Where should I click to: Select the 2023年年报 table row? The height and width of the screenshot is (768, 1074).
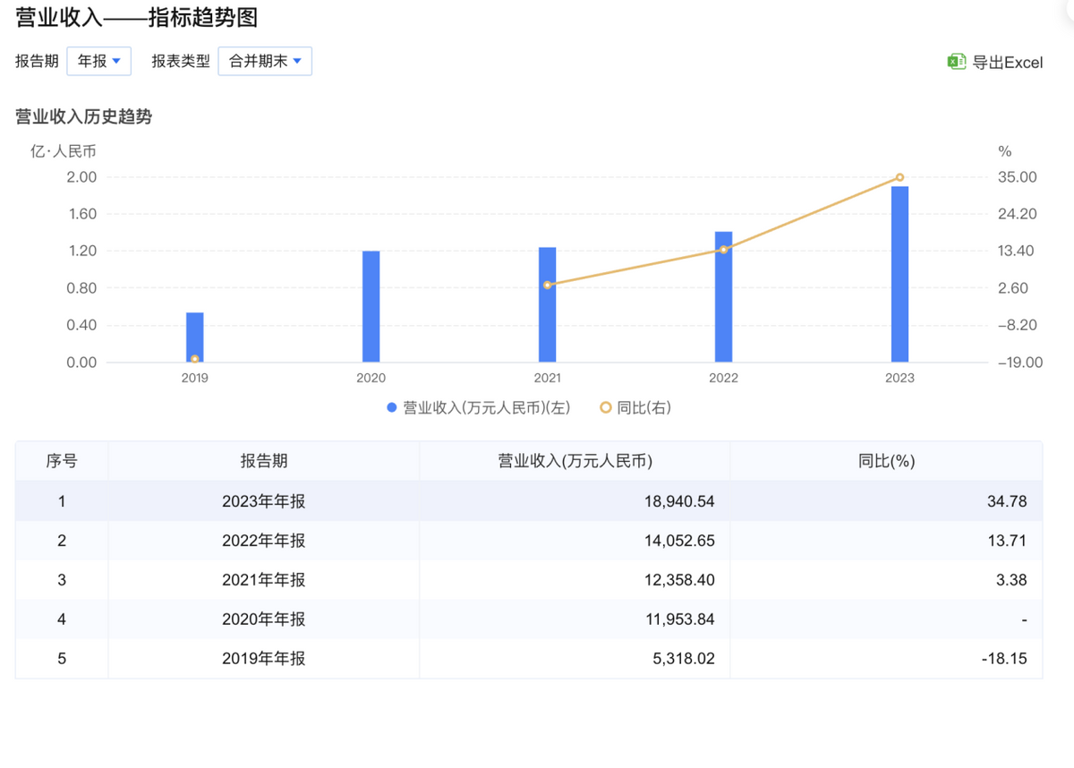[263, 501]
